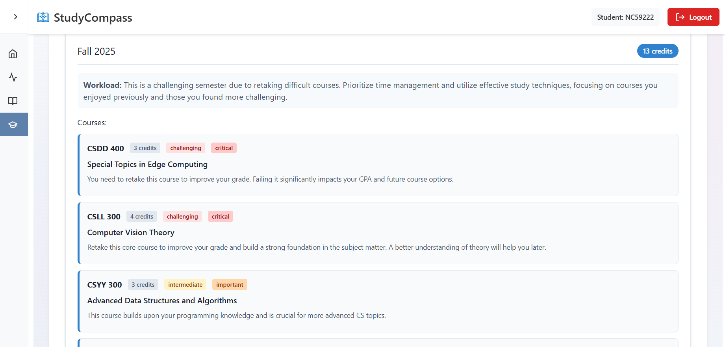The width and height of the screenshot is (725, 347).
Task: Open Computer Vision Theory title
Action: click(131, 232)
